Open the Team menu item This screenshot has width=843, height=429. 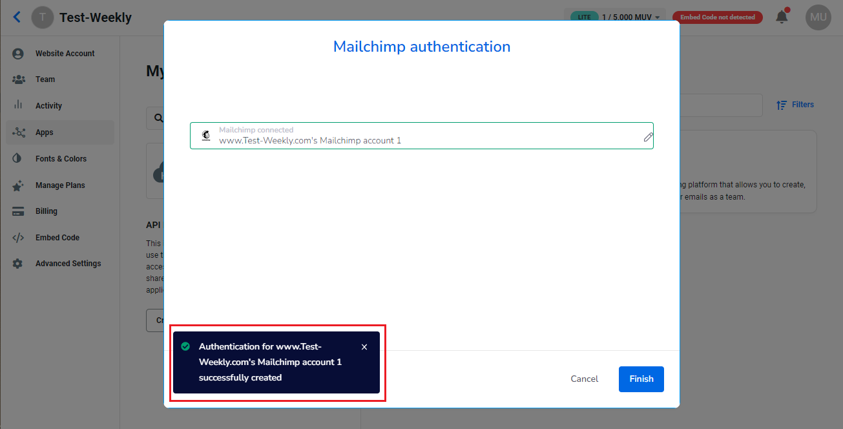(x=59, y=79)
